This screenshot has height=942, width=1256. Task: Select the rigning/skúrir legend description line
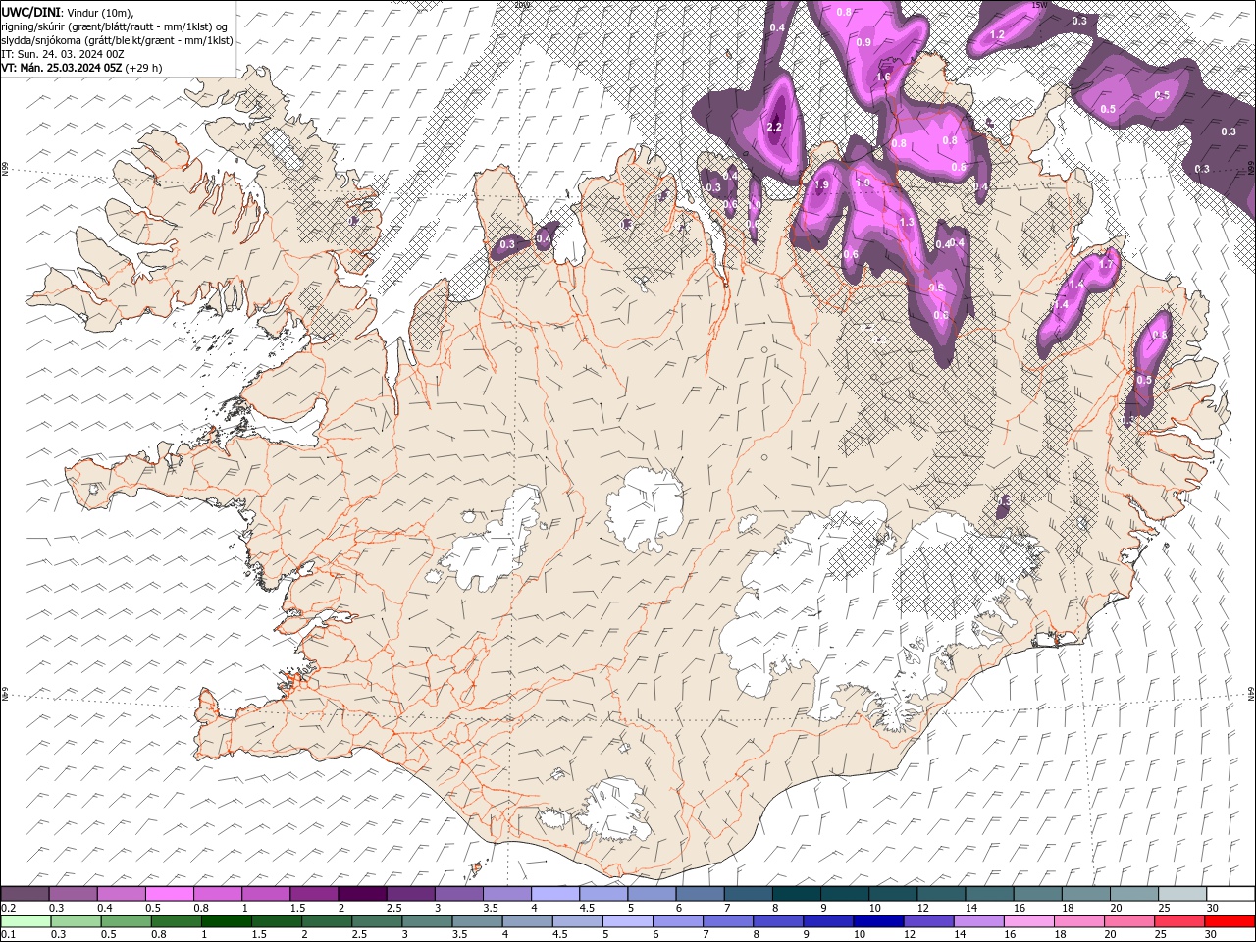[x=115, y=26]
